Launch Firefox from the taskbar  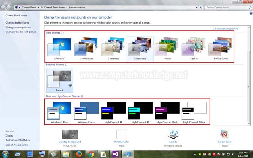tap(78, 154)
